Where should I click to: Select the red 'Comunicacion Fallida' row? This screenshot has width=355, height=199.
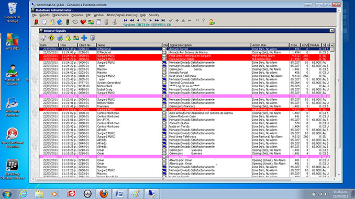(x=184, y=59)
